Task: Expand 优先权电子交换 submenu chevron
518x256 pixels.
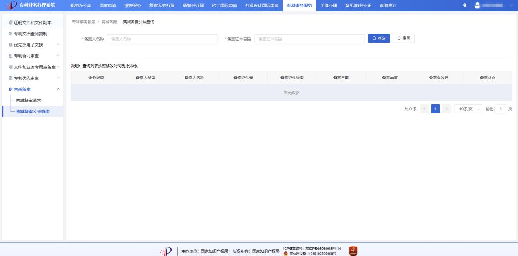Action: tap(58, 44)
